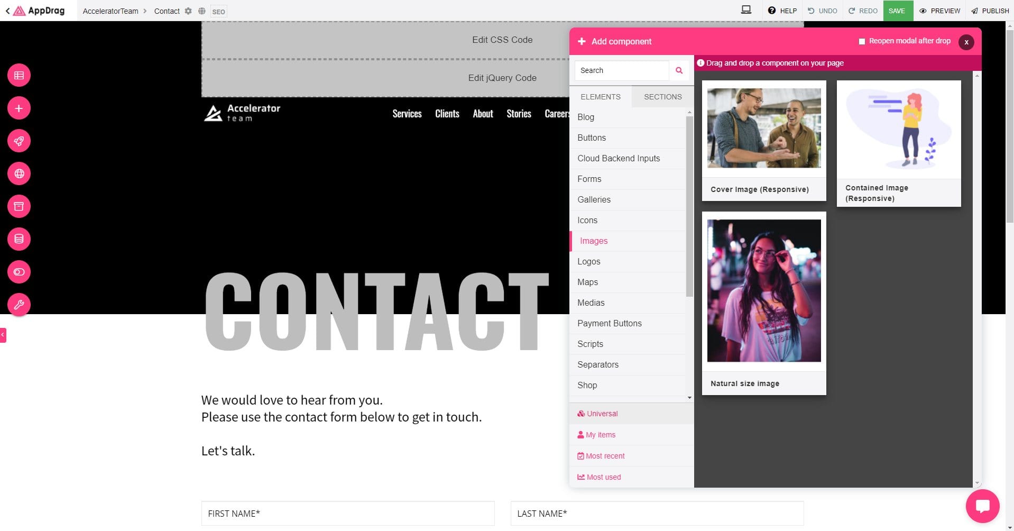Click the toggle switch sidebar icon
1014x531 pixels.
pos(19,272)
